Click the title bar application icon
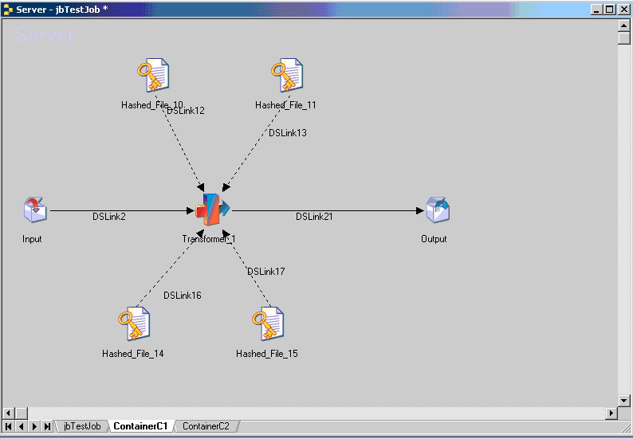This screenshot has height=439, width=633. [x=8, y=9]
